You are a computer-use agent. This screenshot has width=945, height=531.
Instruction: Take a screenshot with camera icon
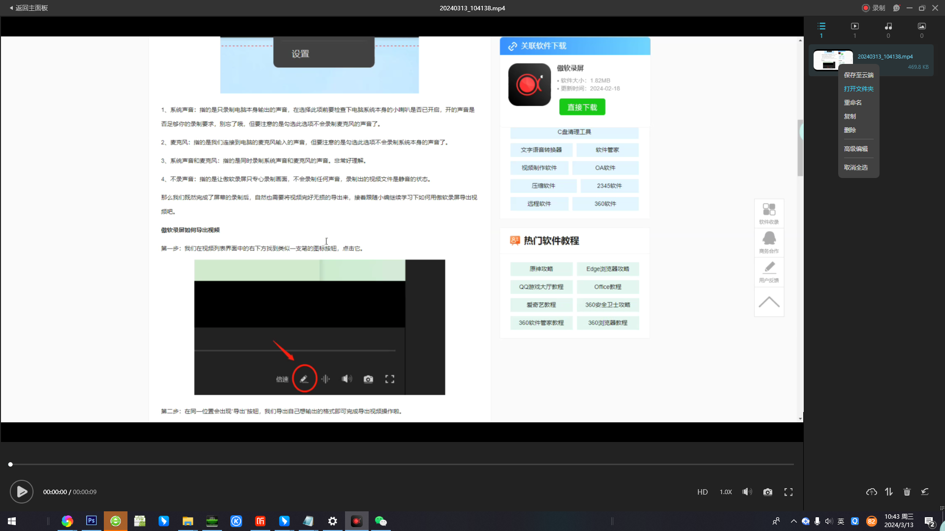(x=767, y=492)
